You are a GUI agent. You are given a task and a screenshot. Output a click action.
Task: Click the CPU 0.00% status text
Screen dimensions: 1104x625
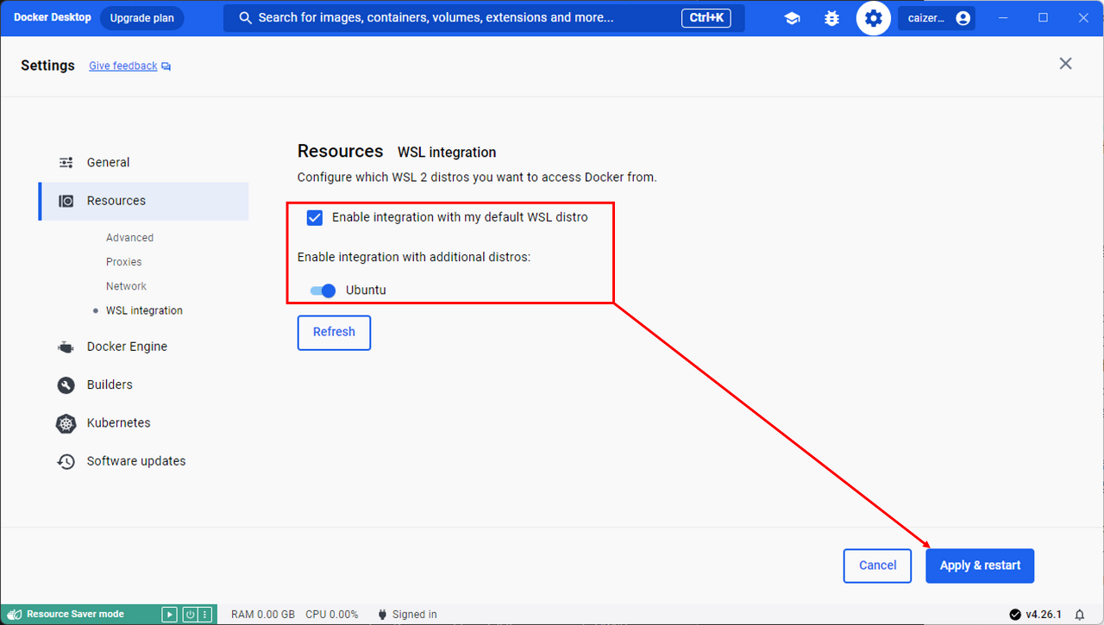point(332,615)
